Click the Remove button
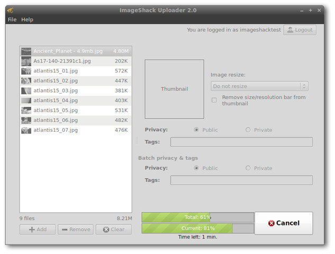This screenshot has height=254, width=335. [x=76, y=230]
